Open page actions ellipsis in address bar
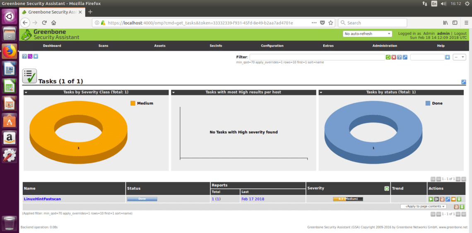 314,23
